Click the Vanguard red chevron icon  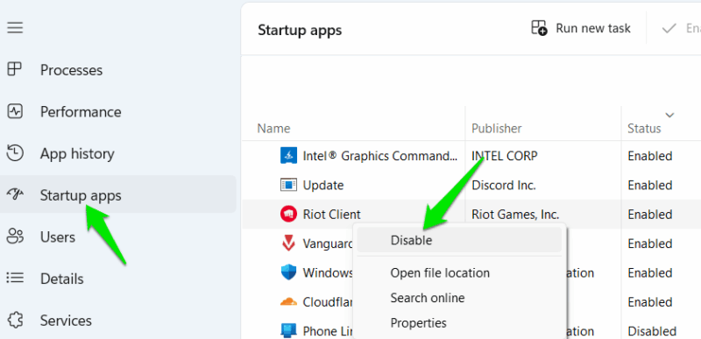tap(288, 244)
